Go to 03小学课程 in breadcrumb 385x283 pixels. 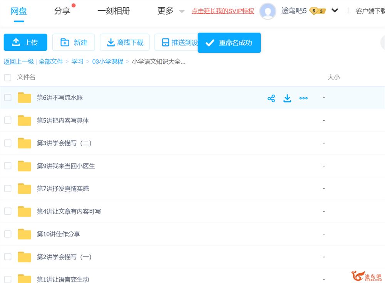pyautogui.click(x=108, y=62)
